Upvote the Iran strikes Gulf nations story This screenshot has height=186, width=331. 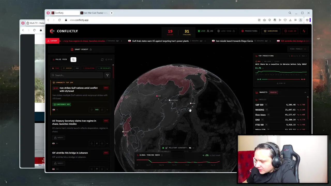click(92, 110)
